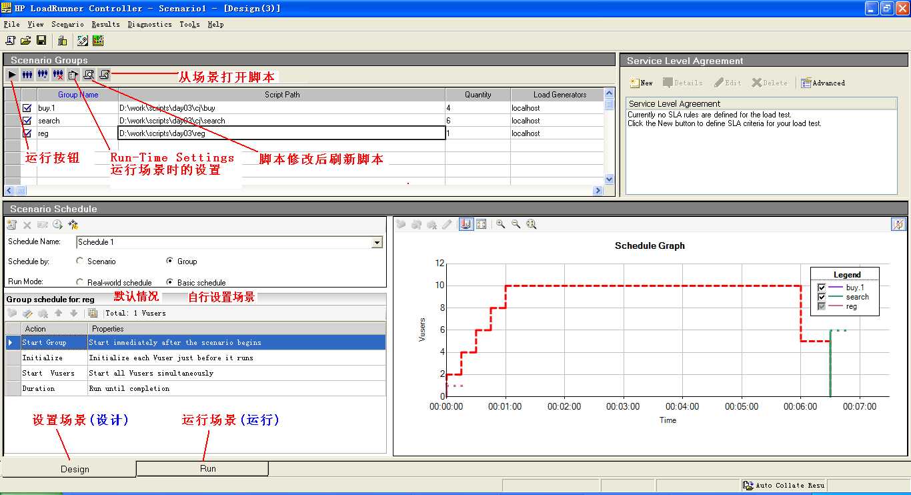The image size is (911, 495).
Task: Click the Script Path column header
Action: (x=282, y=95)
